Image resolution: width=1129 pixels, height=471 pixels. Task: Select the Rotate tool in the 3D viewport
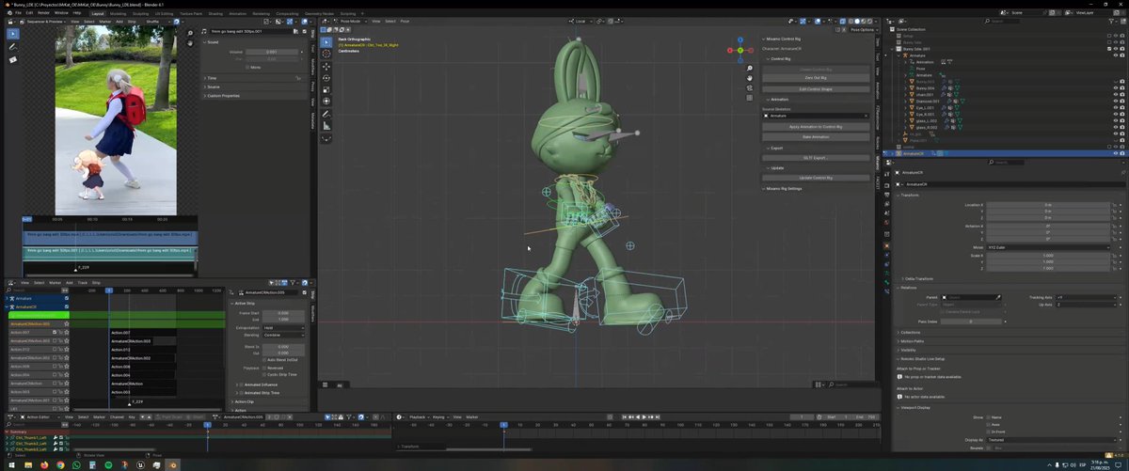(326, 77)
